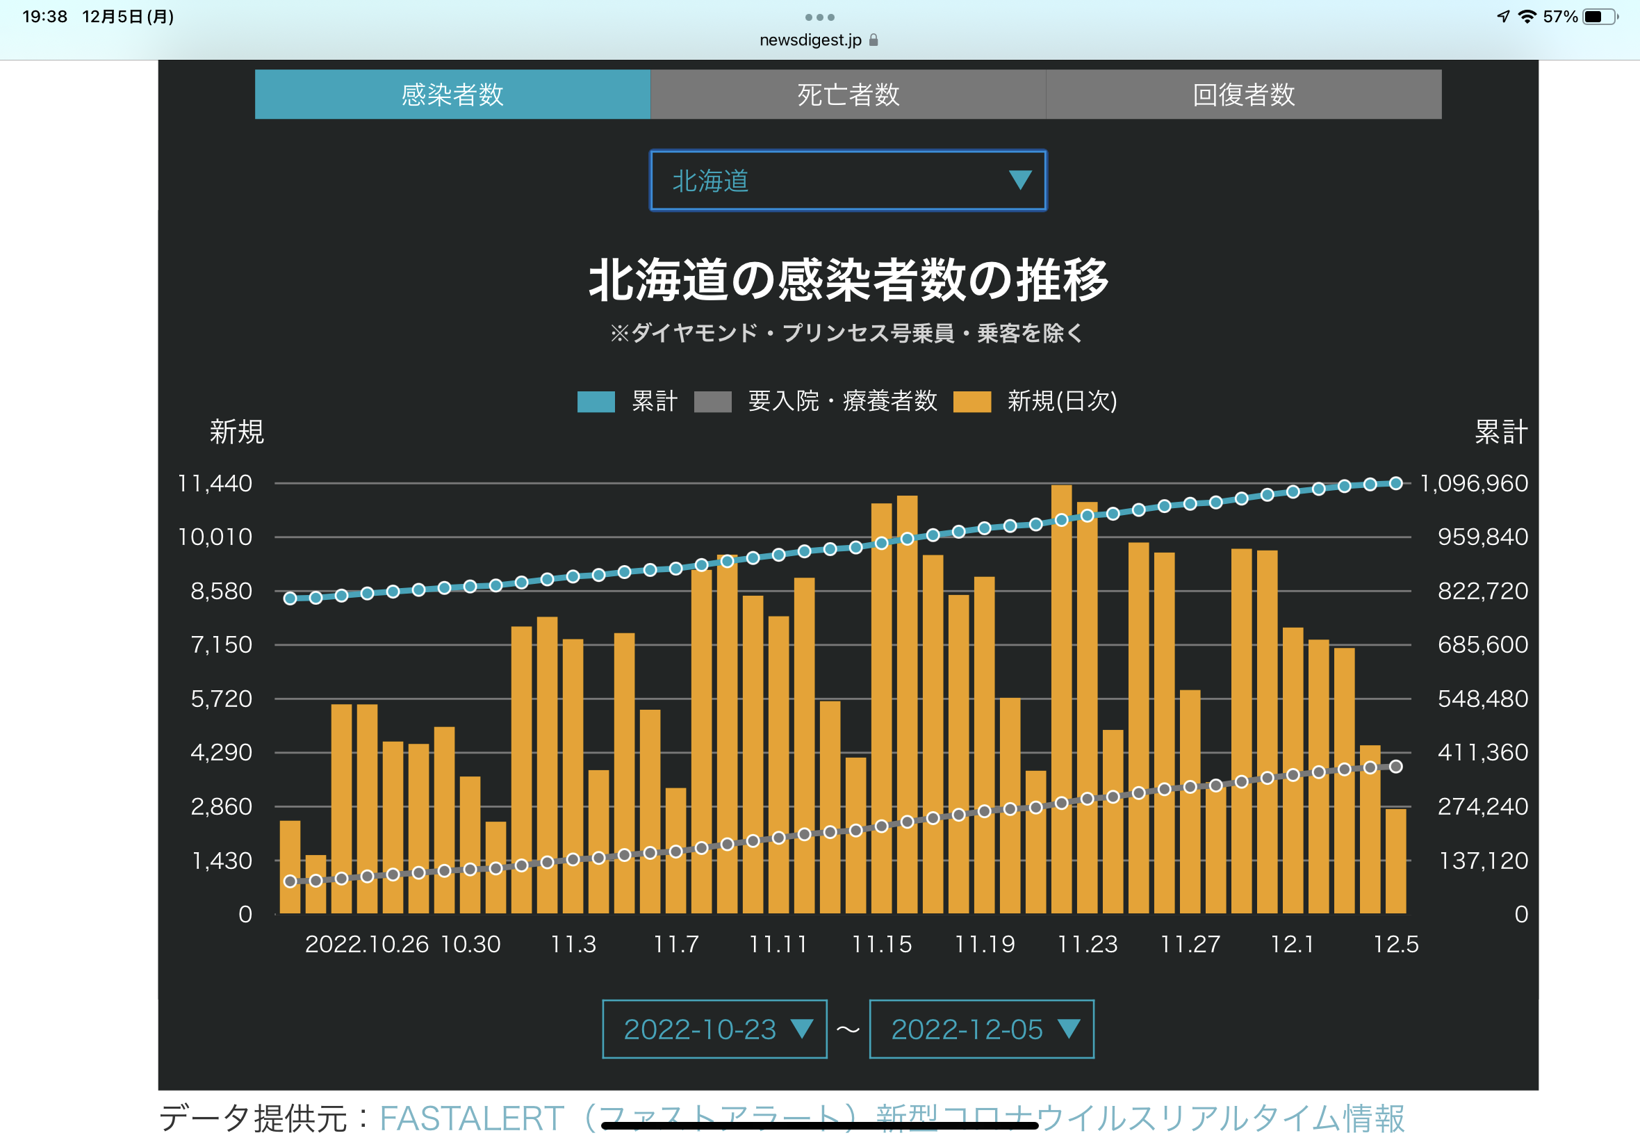Toggle the 新規(日次) legend series
Viewport: 1640px width, 1140px height.
(x=1035, y=401)
